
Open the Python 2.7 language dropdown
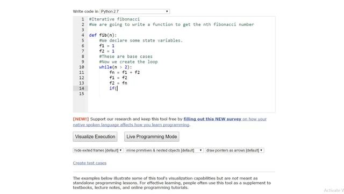(x=135, y=11)
